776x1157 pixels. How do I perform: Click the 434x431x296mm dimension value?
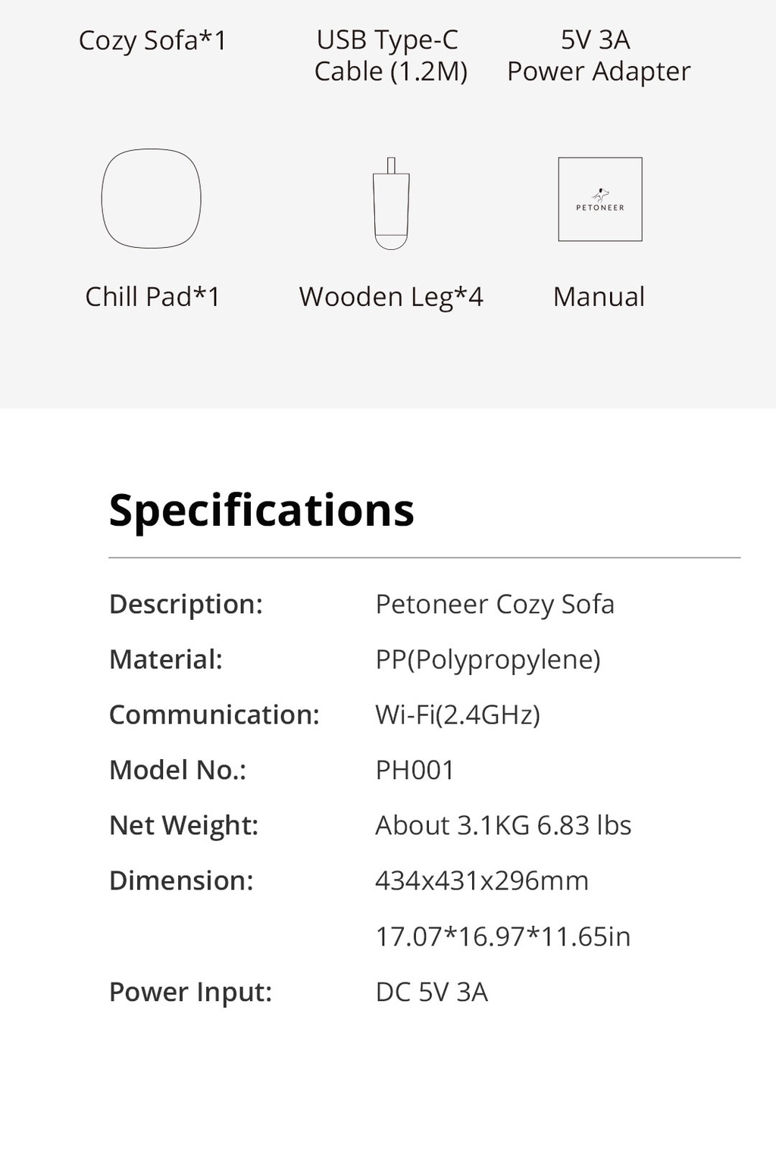coord(482,880)
